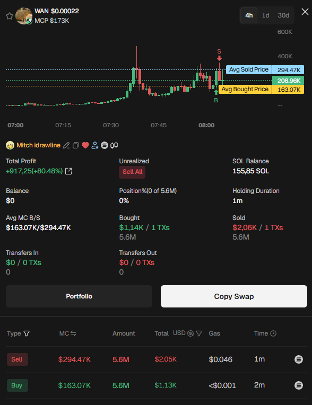312x405 pixels.
Task: Toggle USD currency display icon
Action: tap(190, 333)
